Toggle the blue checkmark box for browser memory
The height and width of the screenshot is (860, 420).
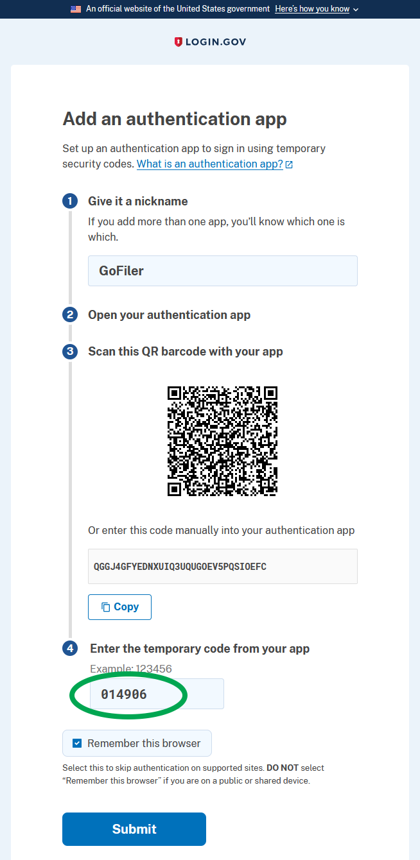pos(77,743)
